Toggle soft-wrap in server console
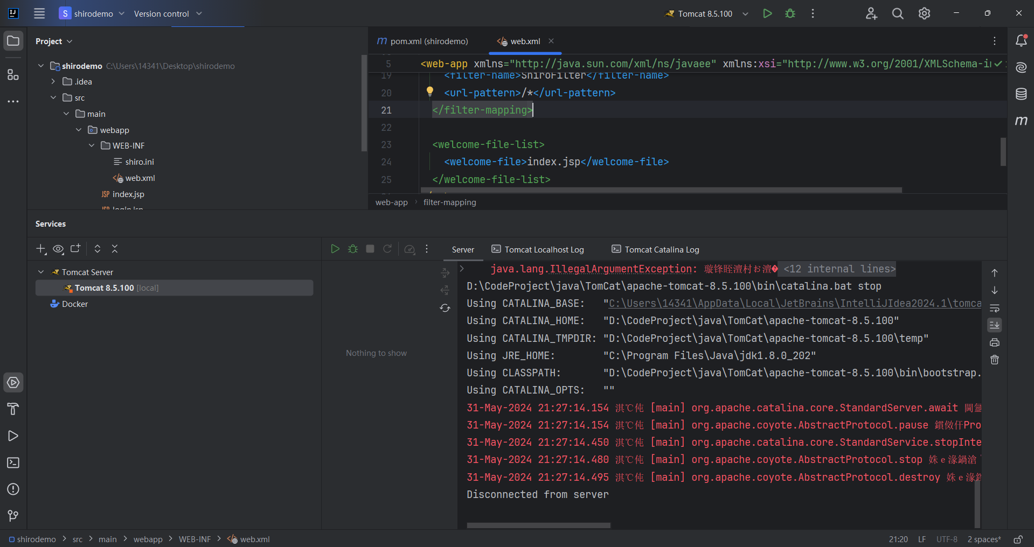Image resolution: width=1034 pixels, height=547 pixels. [995, 308]
